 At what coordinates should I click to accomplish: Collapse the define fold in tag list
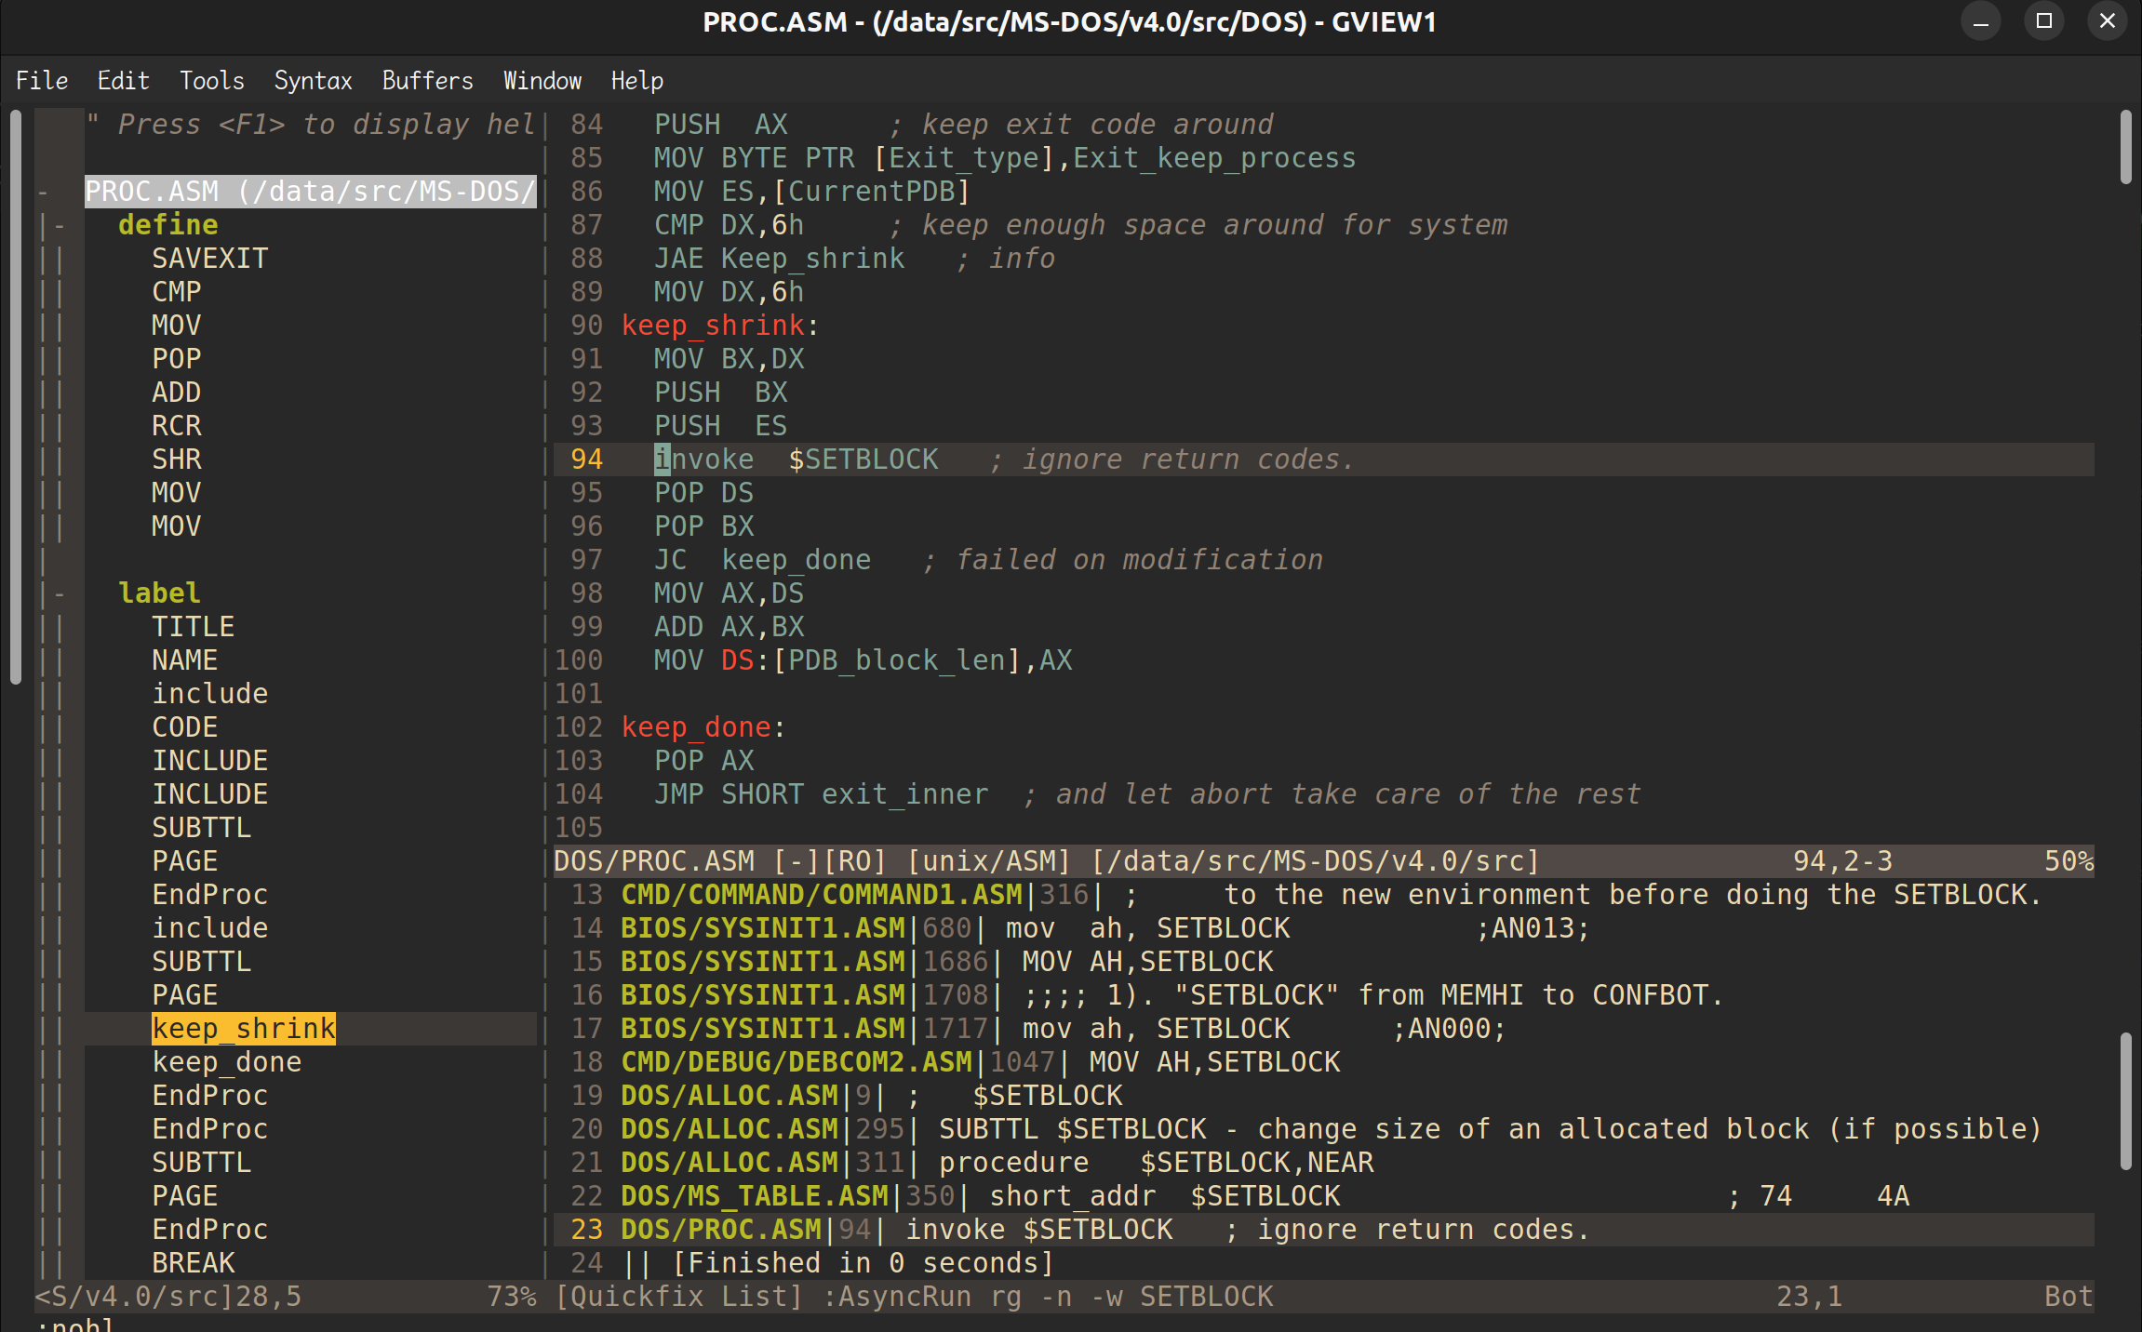pos(60,225)
